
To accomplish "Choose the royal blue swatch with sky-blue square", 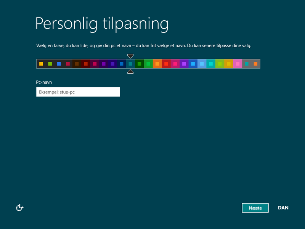I will [x=193, y=64].
